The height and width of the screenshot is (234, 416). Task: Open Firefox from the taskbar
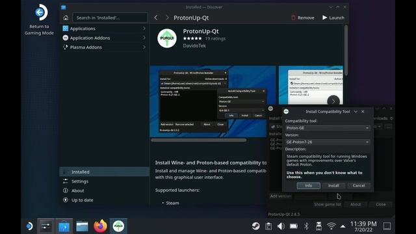pos(100,226)
